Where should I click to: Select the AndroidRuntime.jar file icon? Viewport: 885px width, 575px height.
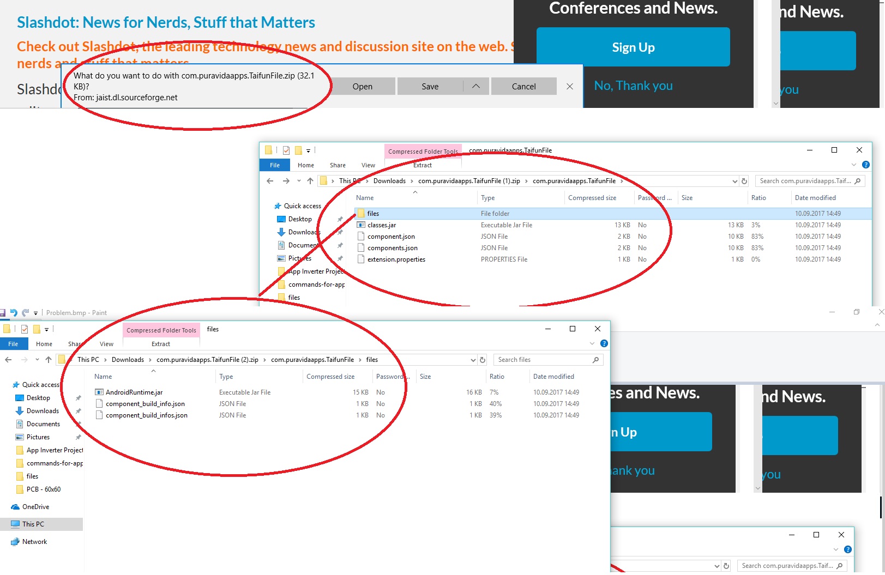click(x=99, y=392)
